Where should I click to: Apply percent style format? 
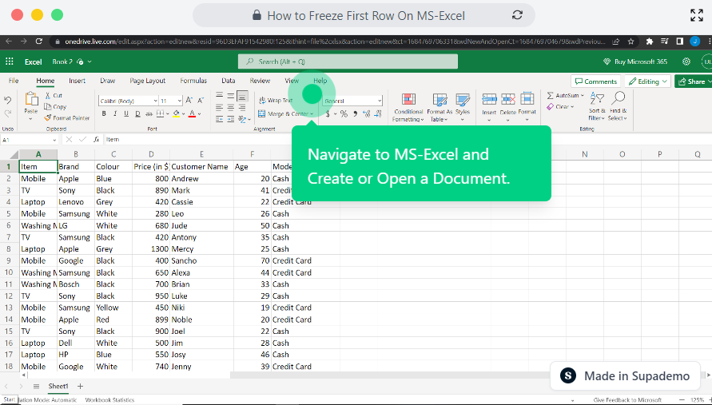point(344,114)
